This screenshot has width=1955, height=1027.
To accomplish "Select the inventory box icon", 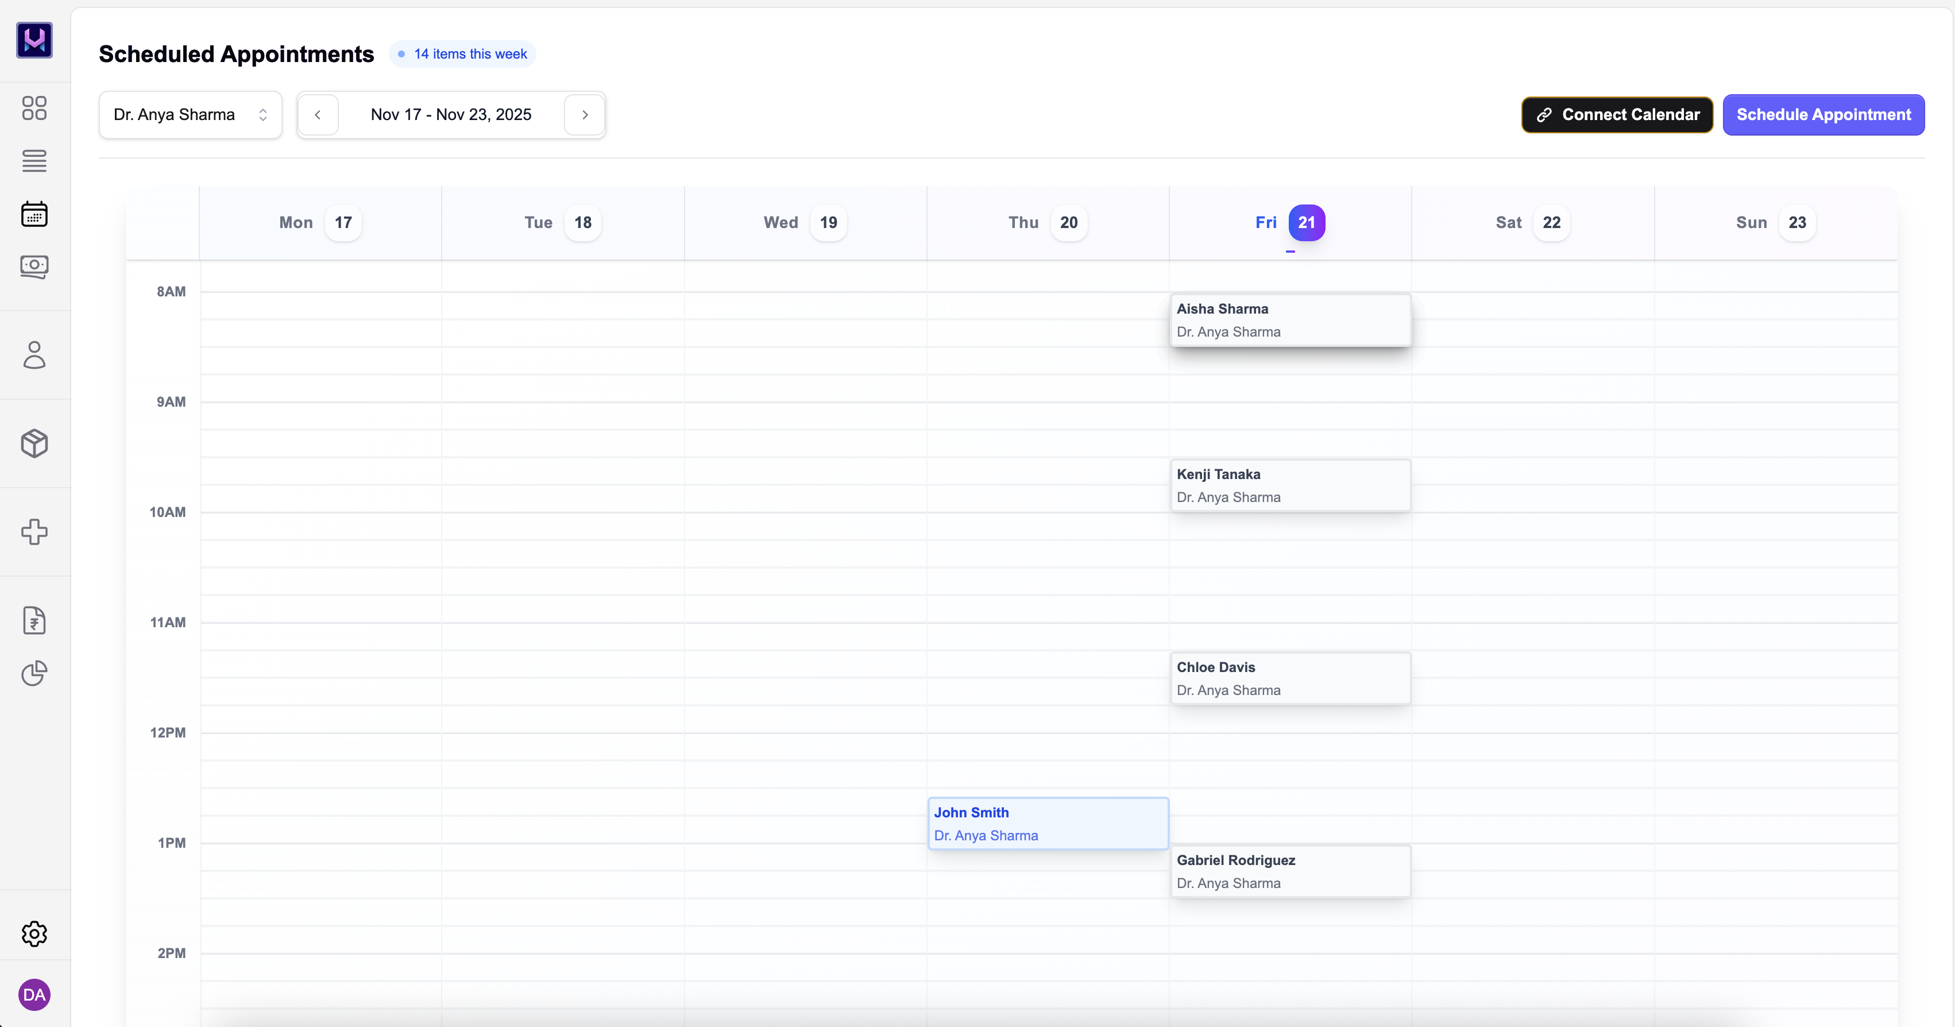I will [x=33, y=443].
